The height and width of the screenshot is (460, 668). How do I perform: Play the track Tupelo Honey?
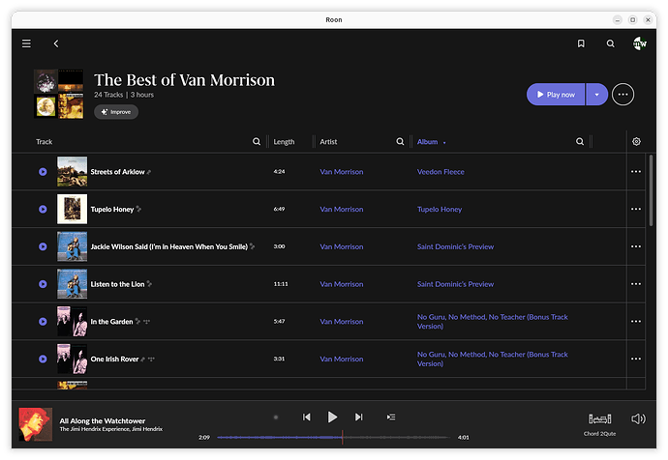point(43,209)
